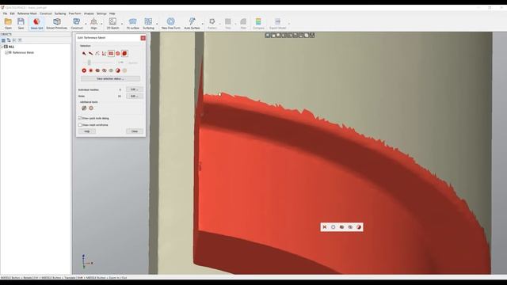The width and height of the screenshot is (507, 285).
Task: Toggle the Show quick tools dialog checkbox
Action: coord(80,118)
